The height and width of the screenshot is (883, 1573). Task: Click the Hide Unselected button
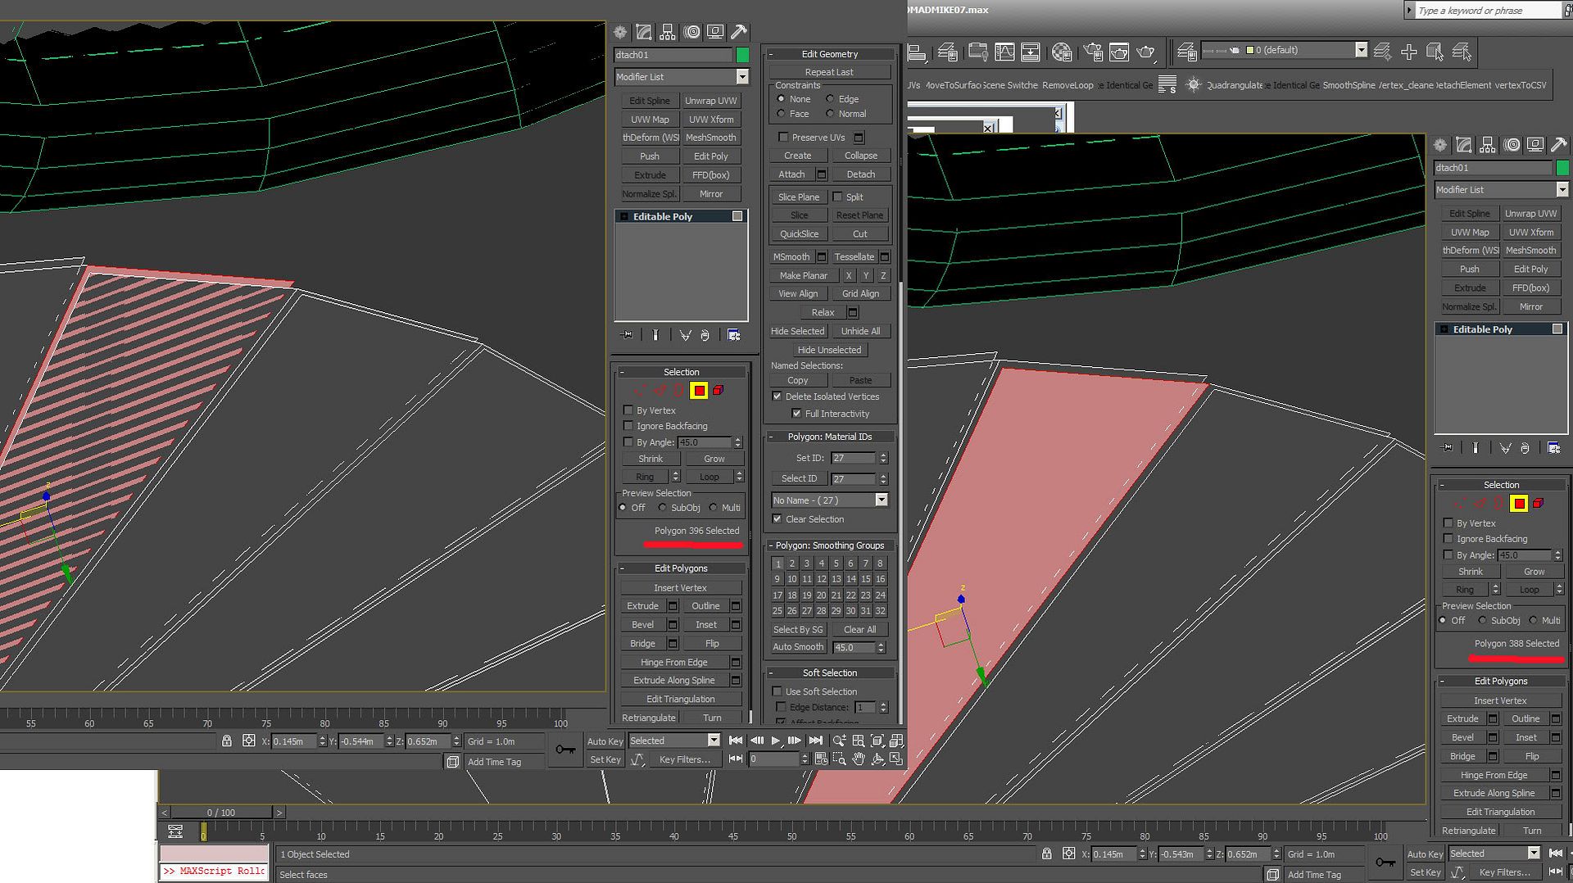(829, 350)
